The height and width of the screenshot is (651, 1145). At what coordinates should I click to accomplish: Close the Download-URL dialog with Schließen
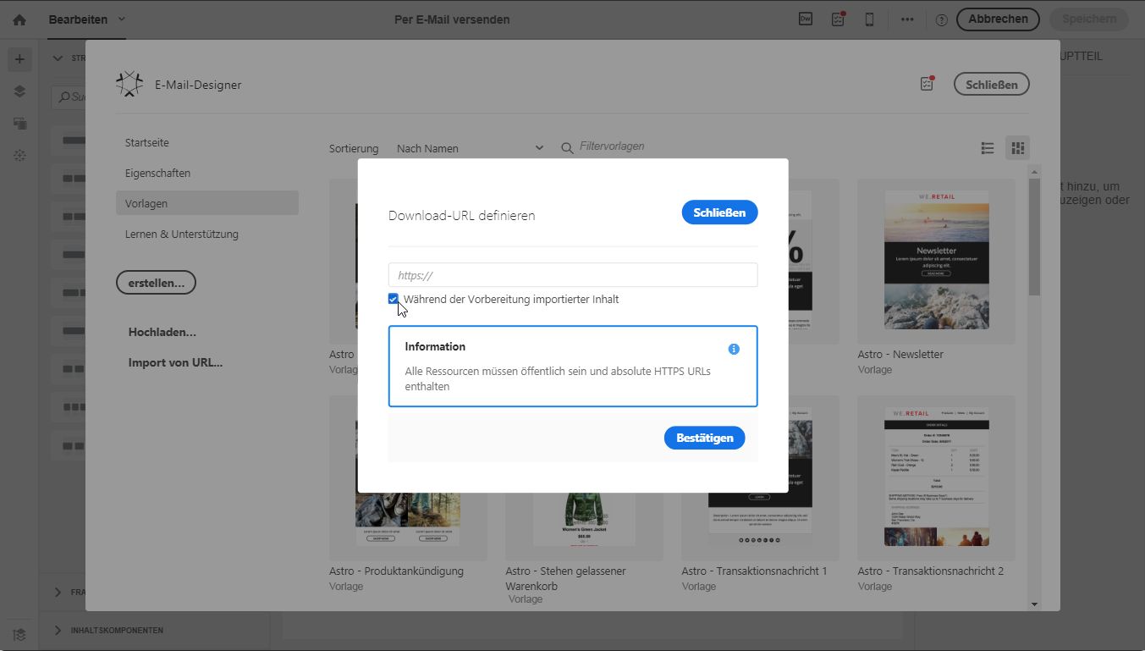tap(719, 212)
